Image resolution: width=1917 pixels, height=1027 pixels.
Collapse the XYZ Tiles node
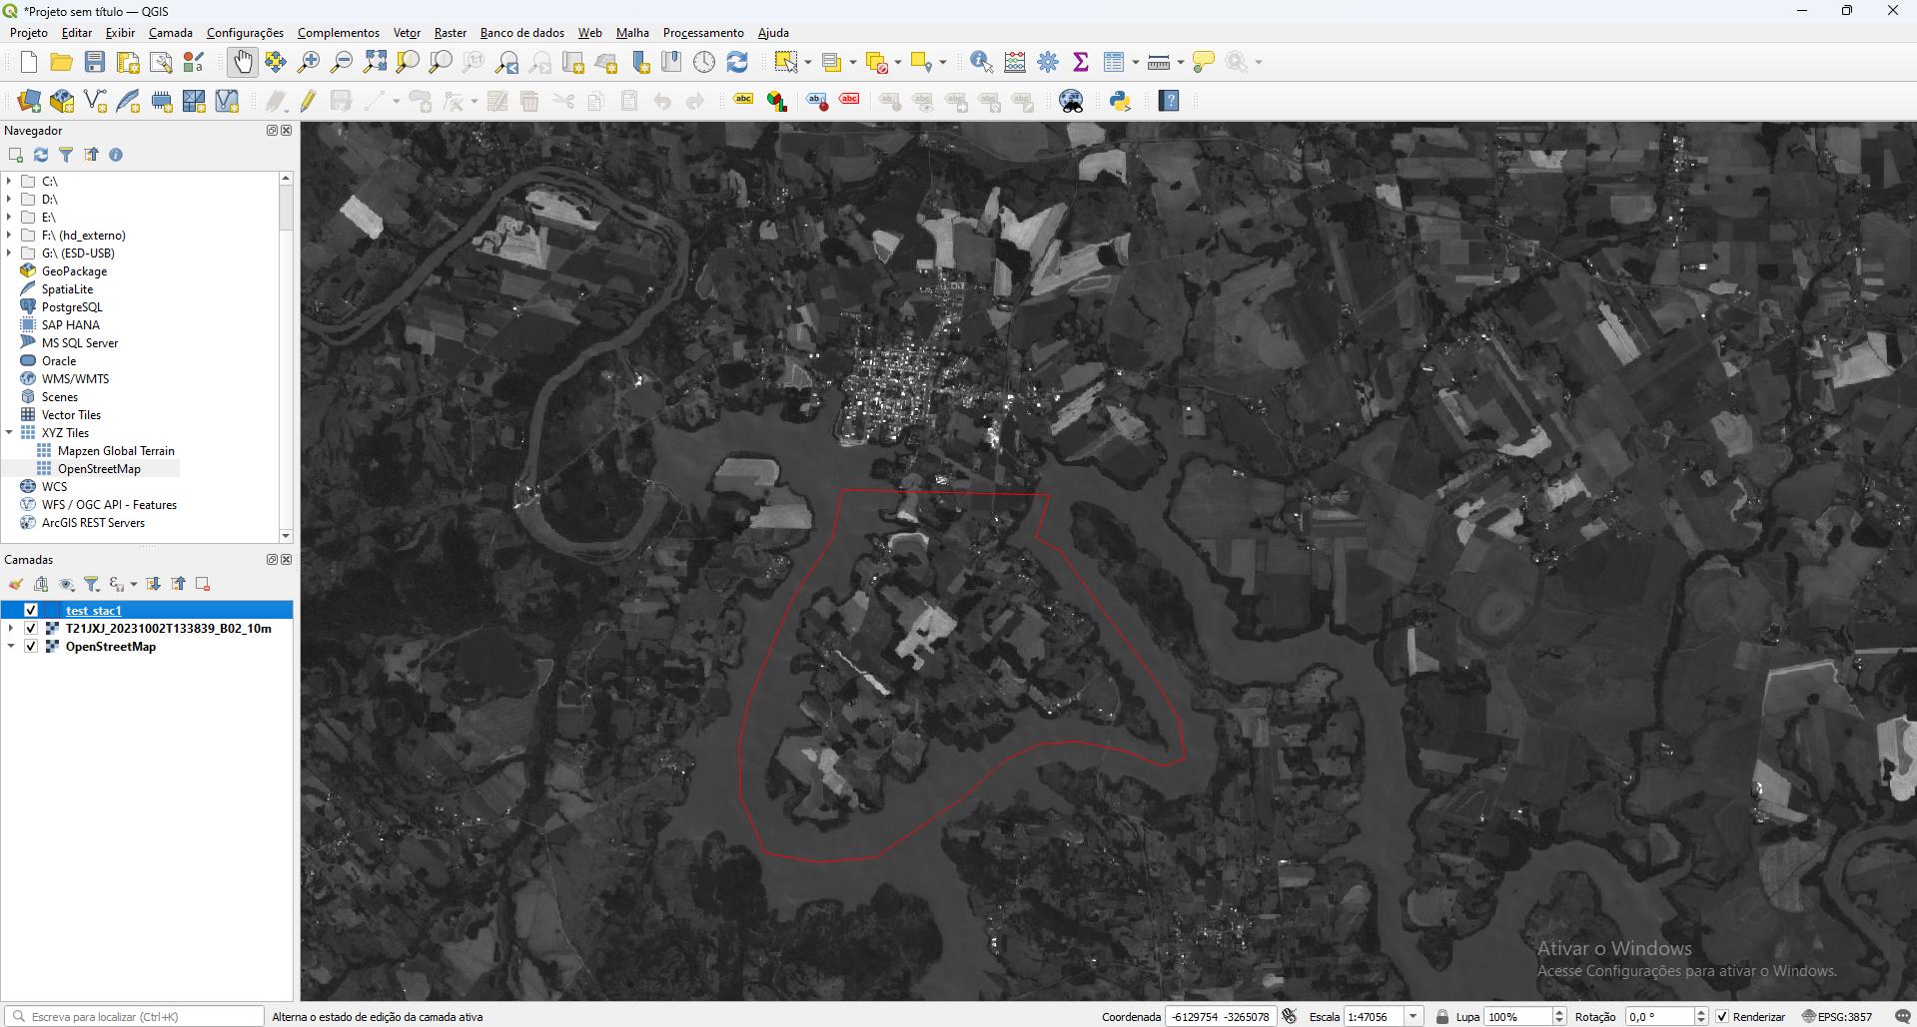point(10,432)
